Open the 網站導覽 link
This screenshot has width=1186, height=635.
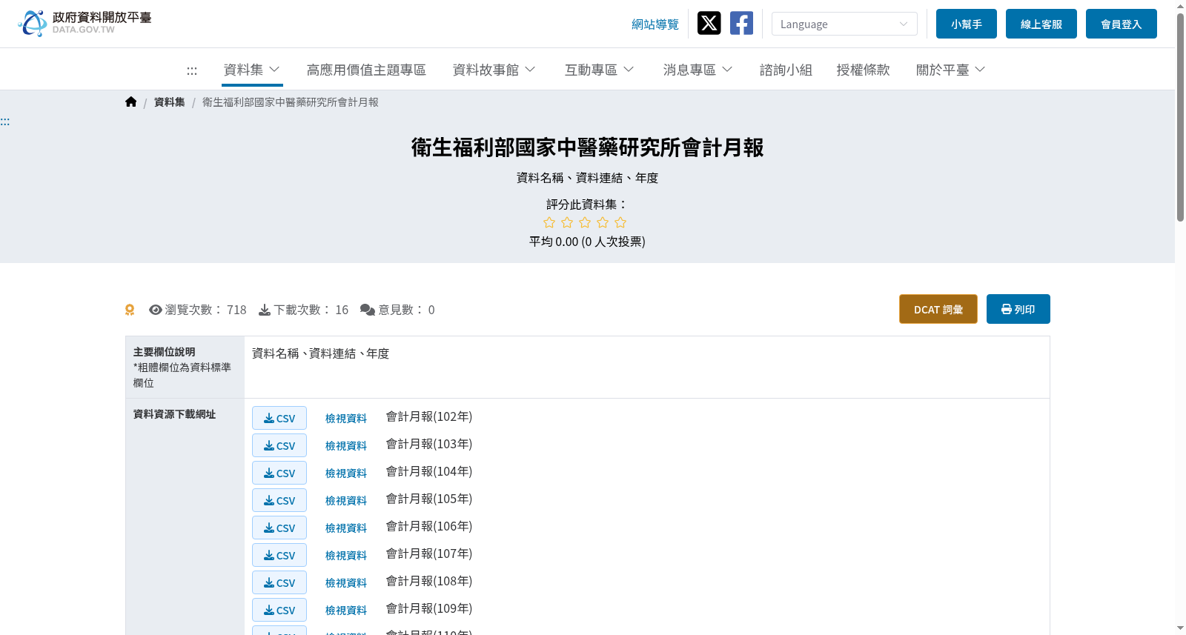(655, 24)
